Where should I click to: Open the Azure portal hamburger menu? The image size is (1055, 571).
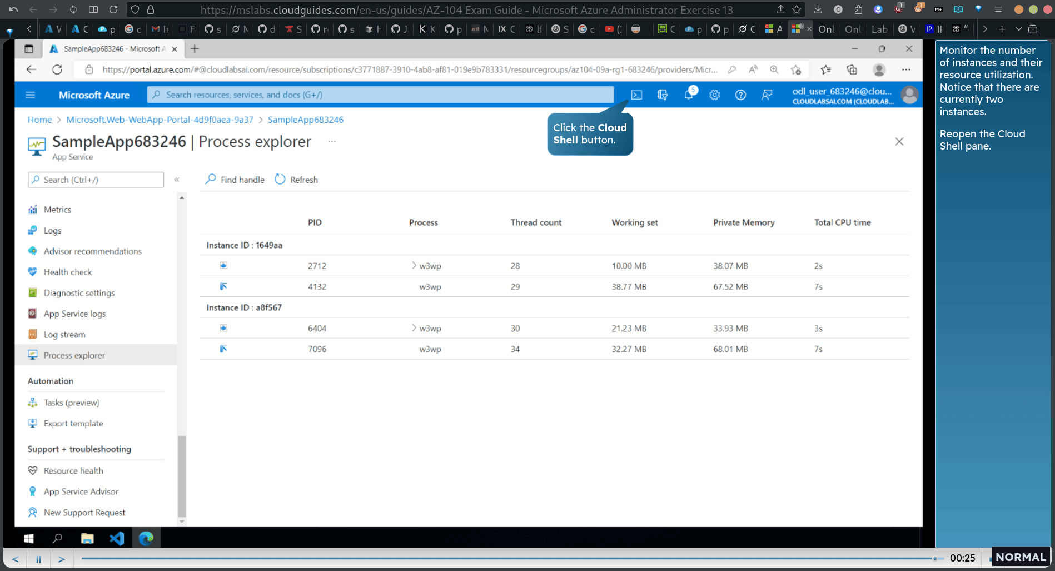pyautogui.click(x=31, y=95)
